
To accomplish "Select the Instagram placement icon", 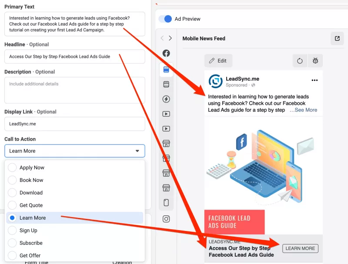I will click(167, 219).
